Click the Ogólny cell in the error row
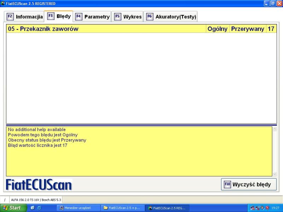Screen dimensions: 283x212 (x=218, y=29)
